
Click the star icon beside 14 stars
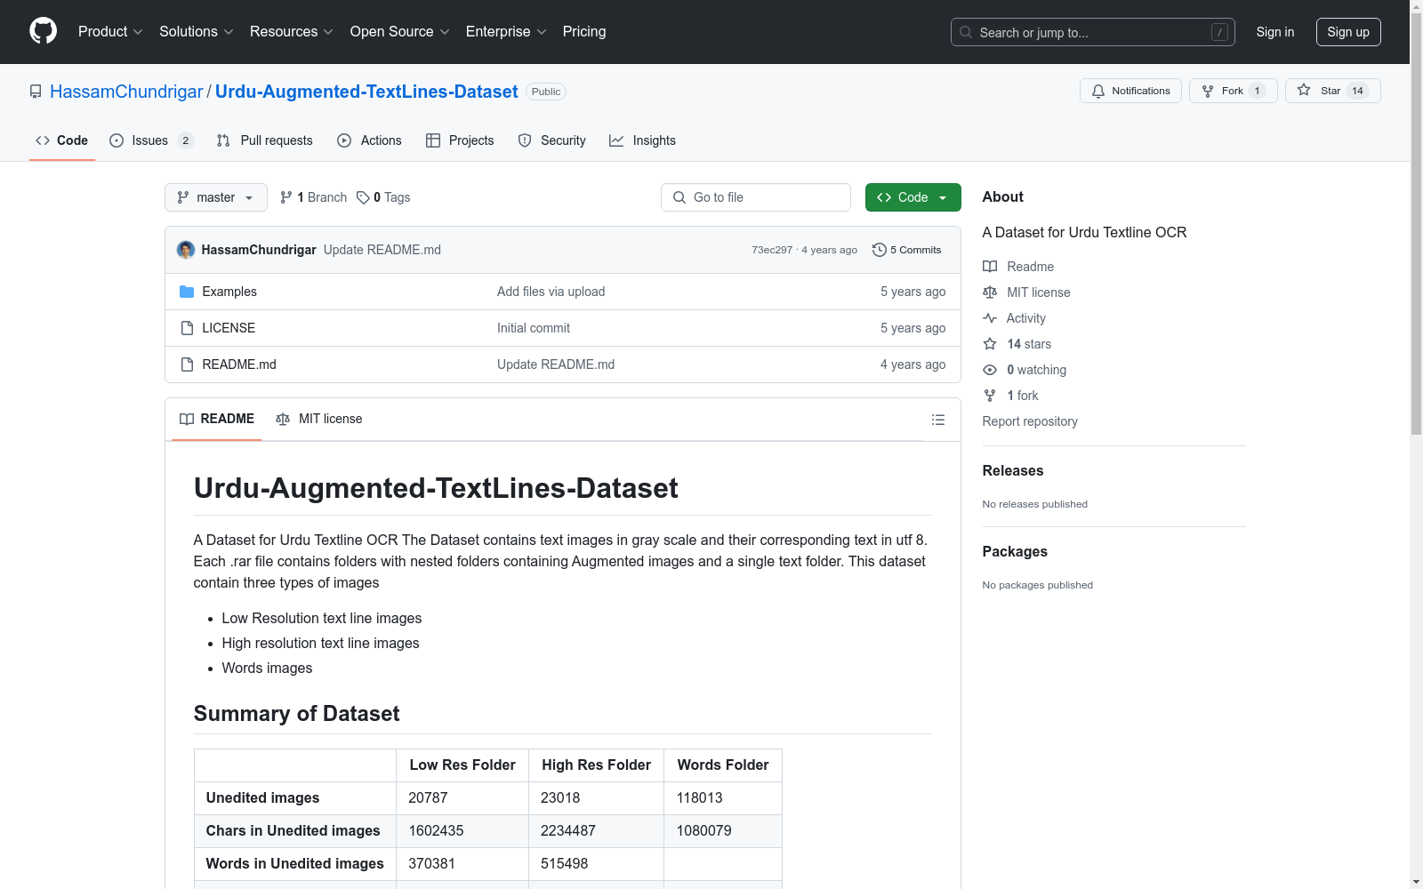(990, 344)
